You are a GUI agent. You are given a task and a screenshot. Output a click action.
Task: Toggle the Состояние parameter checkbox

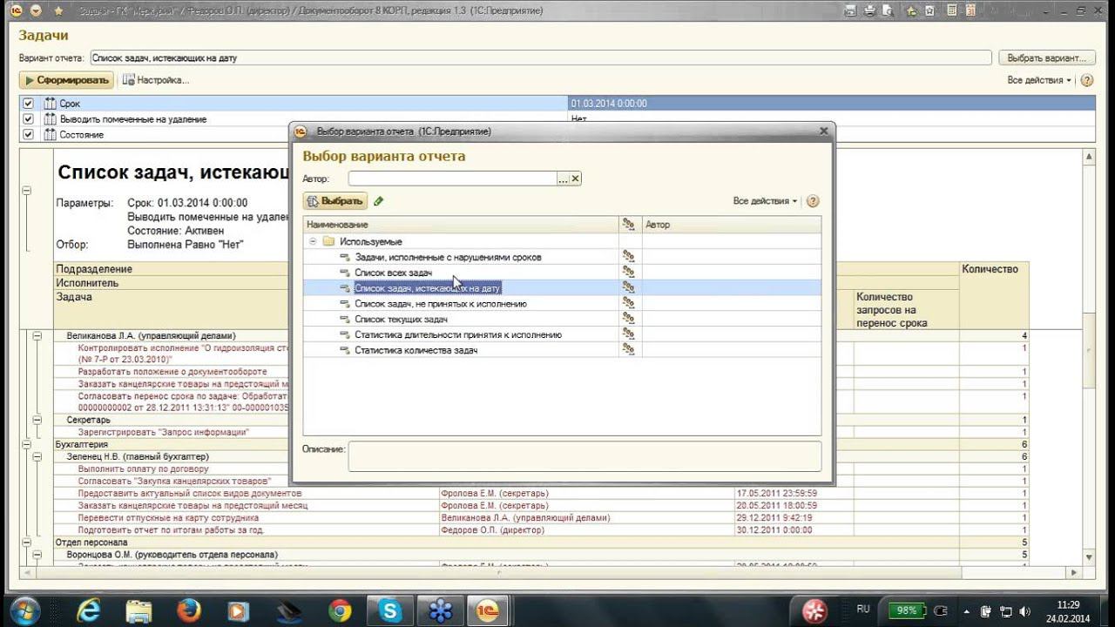click(x=28, y=135)
